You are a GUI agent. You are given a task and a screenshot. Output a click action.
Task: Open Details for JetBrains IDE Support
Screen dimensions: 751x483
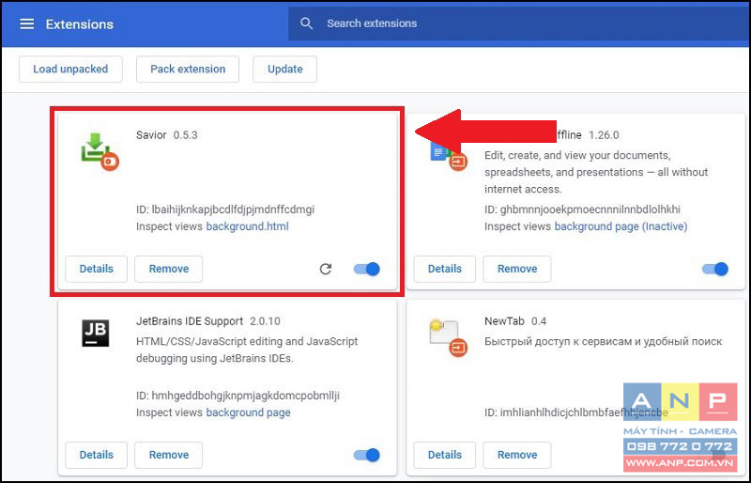pos(97,455)
